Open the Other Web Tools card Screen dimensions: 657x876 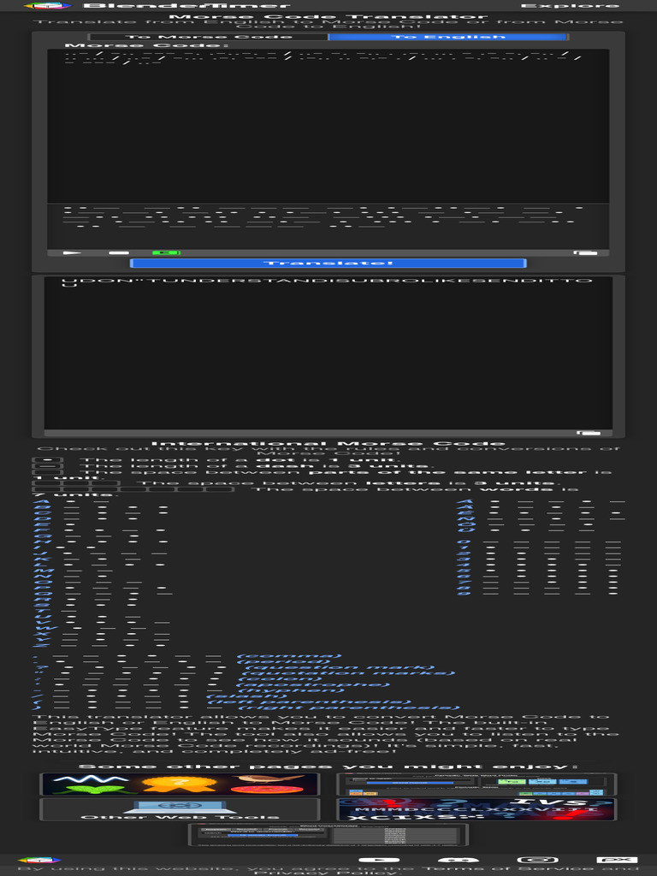(x=180, y=809)
